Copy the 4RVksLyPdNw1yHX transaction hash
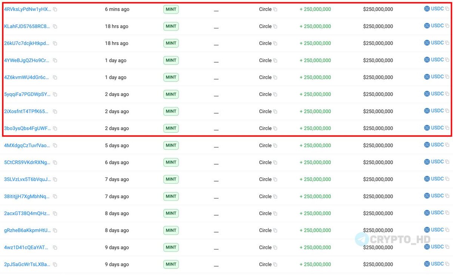This screenshot has width=453, height=275. pos(55,9)
